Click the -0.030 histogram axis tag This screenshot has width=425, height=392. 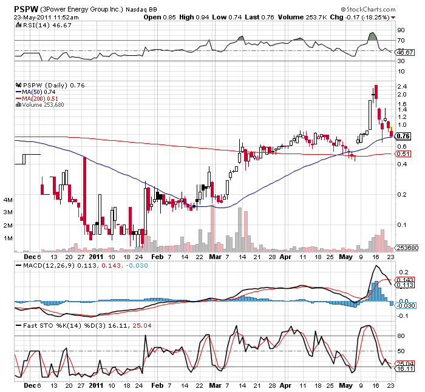[406, 306]
